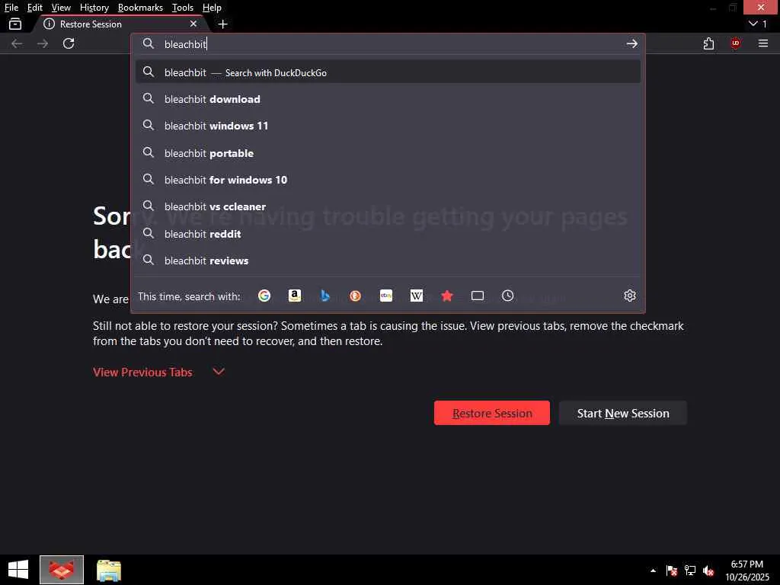Open the Bookmarks menu
This screenshot has height=585, width=780.
tap(140, 8)
